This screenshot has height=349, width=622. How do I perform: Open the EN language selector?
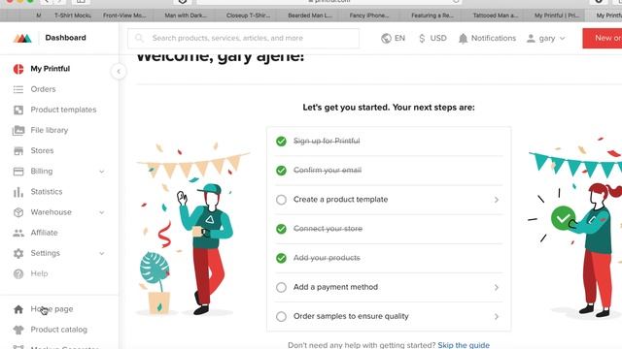pyautogui.click(x=393, y=39)
